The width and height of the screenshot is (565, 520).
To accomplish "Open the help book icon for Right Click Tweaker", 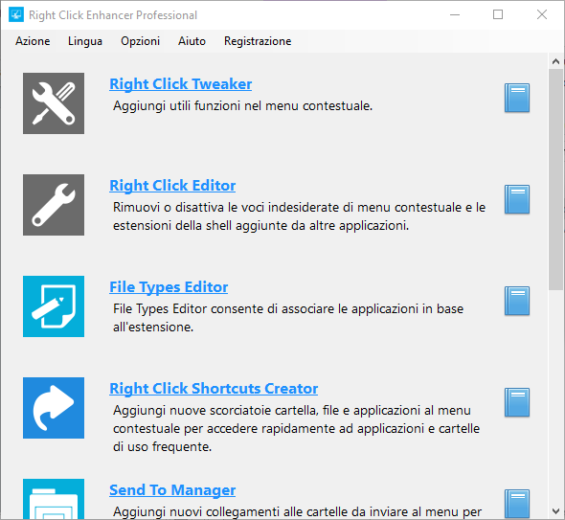I will 517,98.
